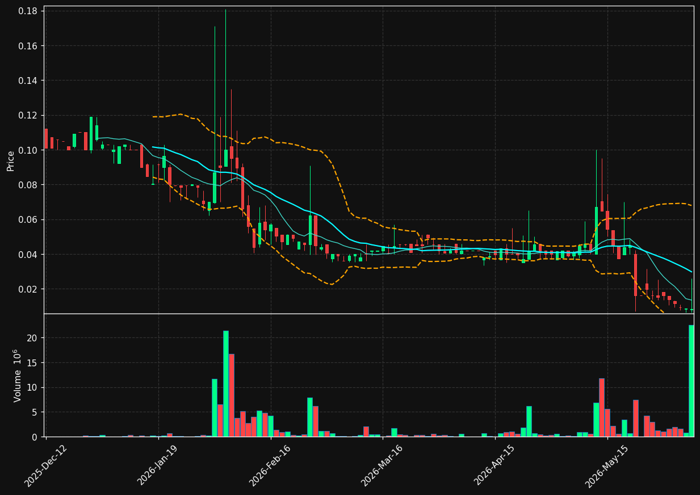
Task: Click the 20 volume axis label
Action: tap(33, 338)
